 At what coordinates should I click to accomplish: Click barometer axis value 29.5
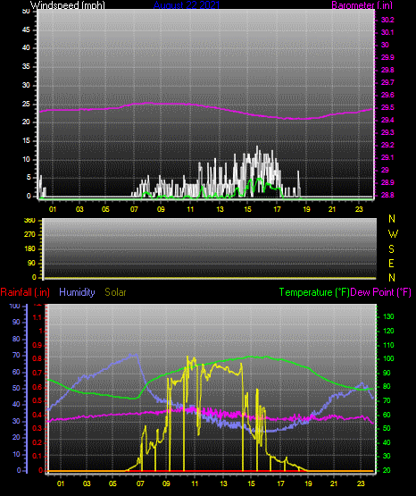point(387,108)
